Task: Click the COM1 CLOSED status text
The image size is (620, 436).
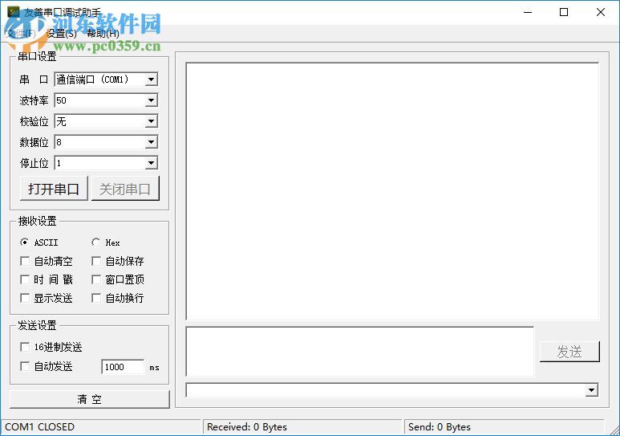Action: (x=39, y=427)
